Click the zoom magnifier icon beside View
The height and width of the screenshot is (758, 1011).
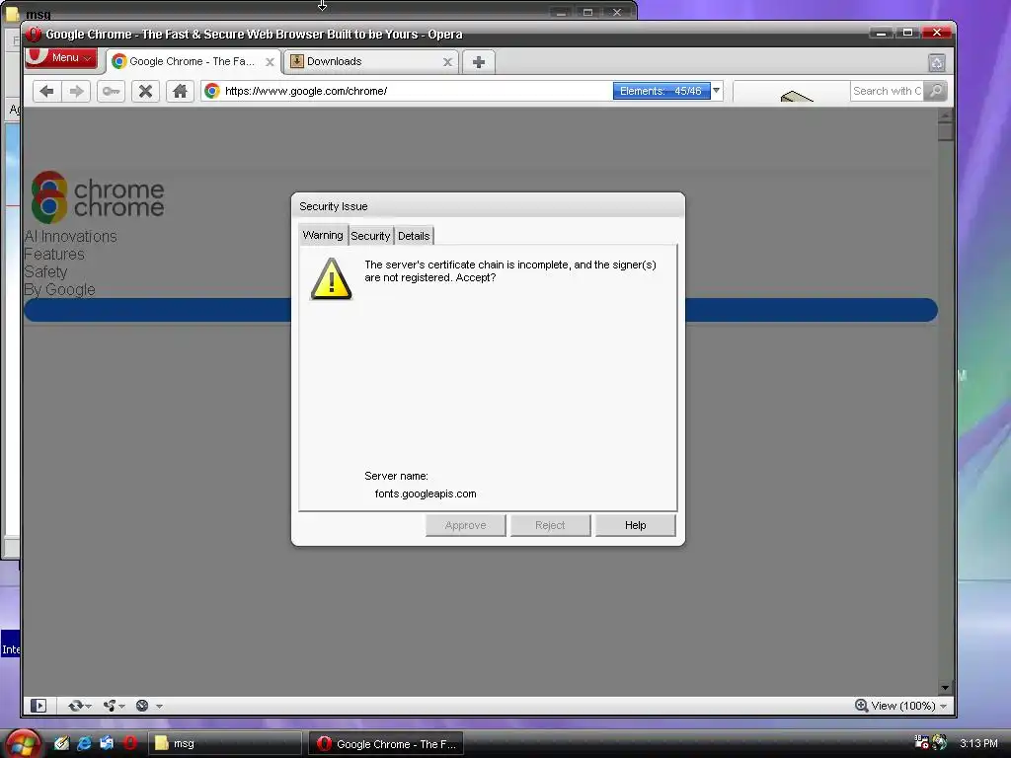(x=861, y=706)
